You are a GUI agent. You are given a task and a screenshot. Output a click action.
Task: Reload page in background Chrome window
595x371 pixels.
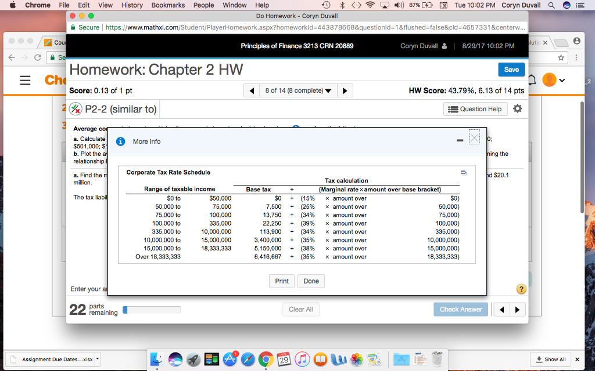pyautogui.click(x=37, y=57)
